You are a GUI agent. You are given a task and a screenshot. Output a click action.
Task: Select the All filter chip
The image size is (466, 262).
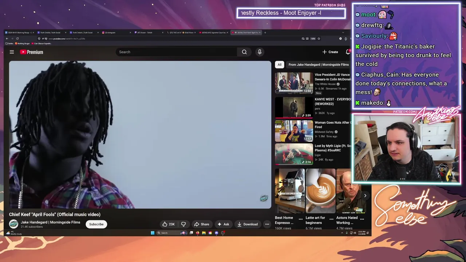click(x=279, y=65)
